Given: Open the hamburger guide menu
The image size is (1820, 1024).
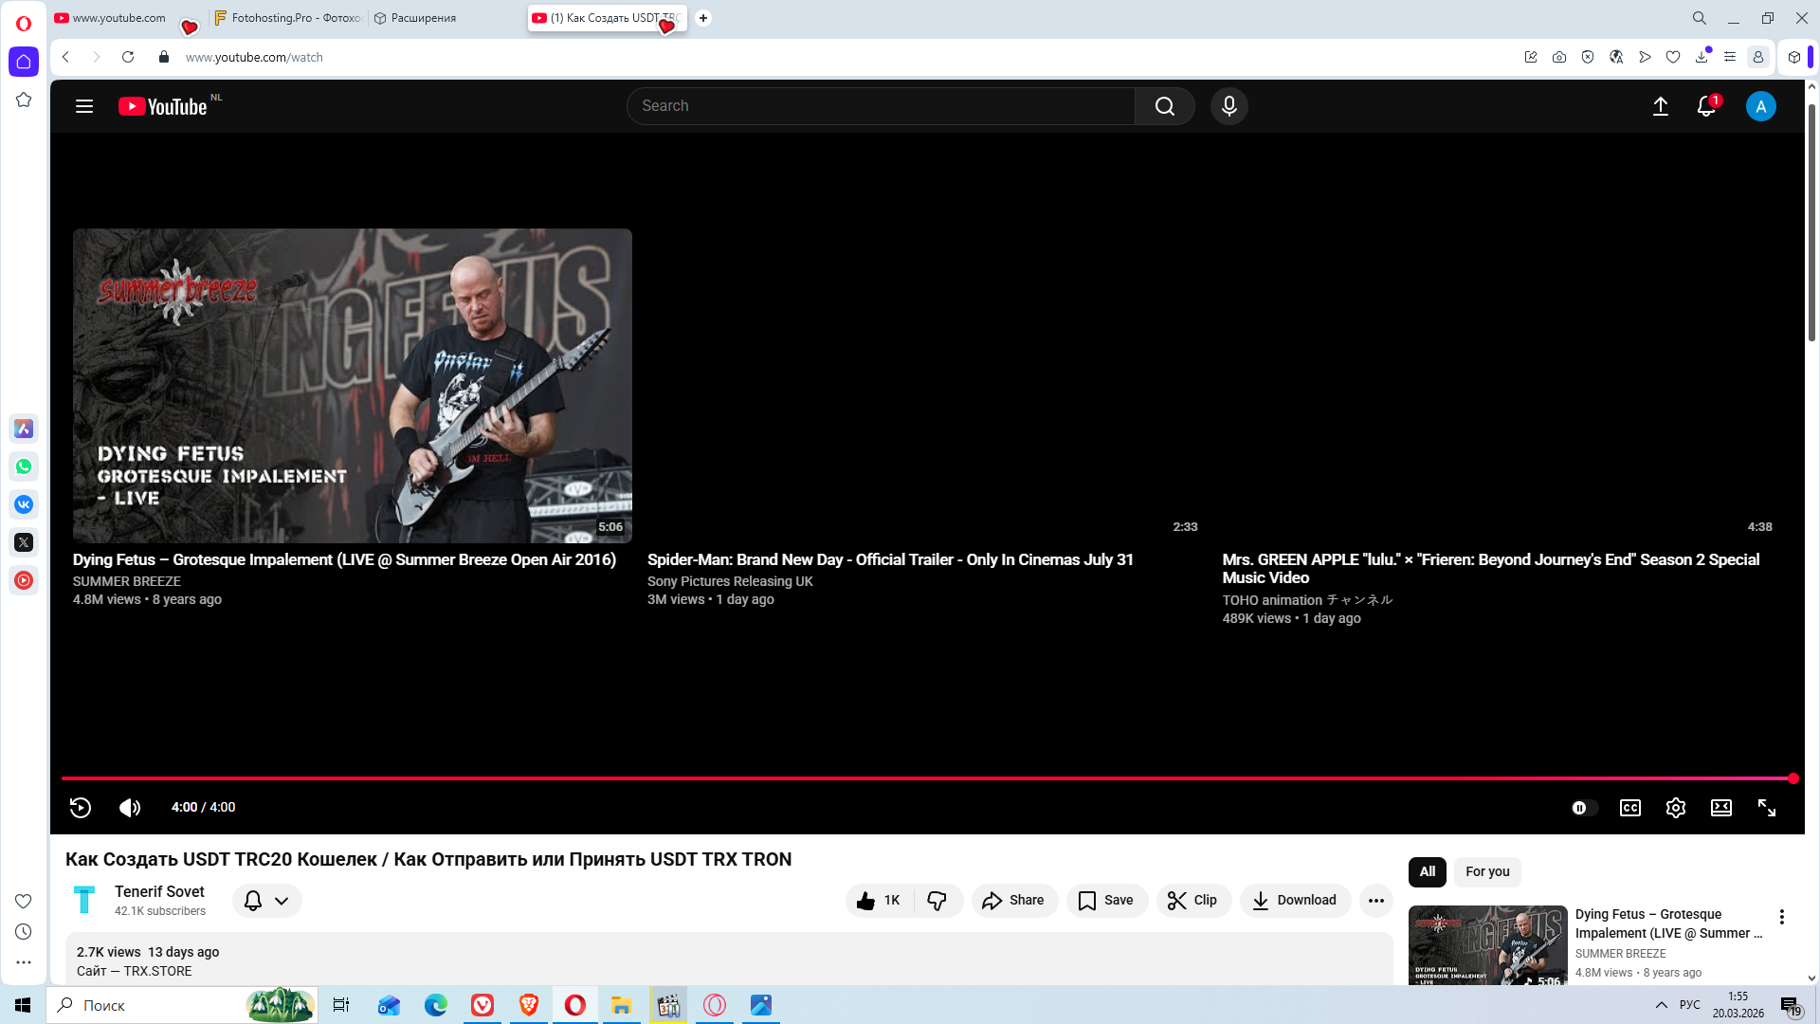Looking at the screenshot, I should (x=84, y=106).
